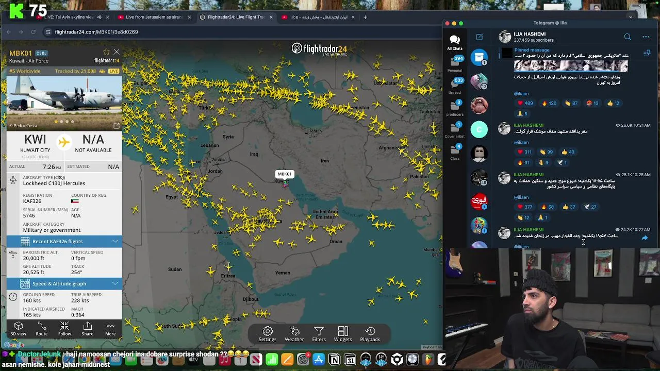Open Flightradar24 map Settings
The width and height of the screenshot is (660, 371).
(x=268, y=334)
